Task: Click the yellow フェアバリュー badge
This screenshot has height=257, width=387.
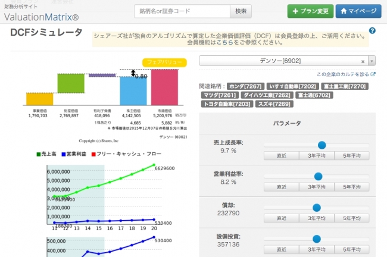Action: coord(164,62)
